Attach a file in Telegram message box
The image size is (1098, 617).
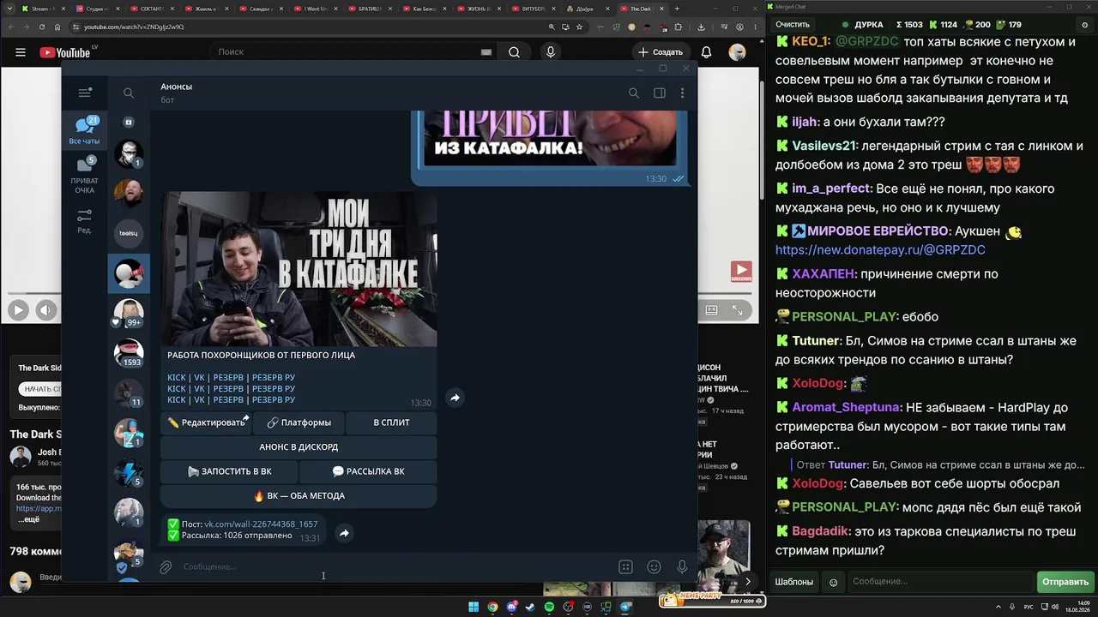tap(166, 566)
